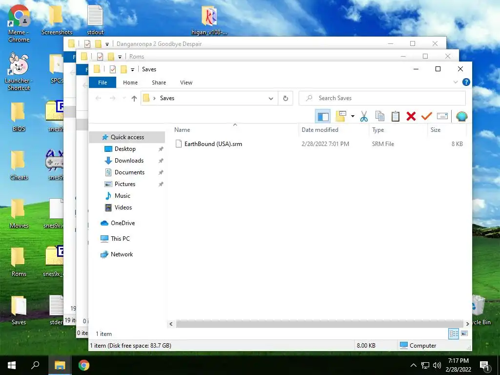Click the Chrome taskbar icon

[84, 365]
